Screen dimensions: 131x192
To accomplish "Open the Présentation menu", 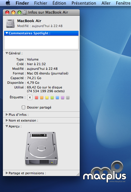I will pos(84,3).
